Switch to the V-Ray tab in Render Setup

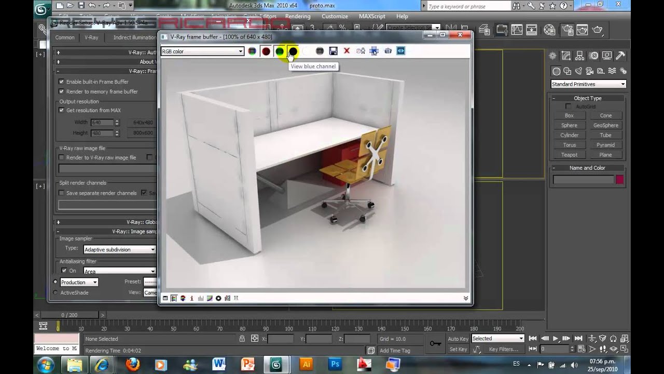(x=91, y=37)
